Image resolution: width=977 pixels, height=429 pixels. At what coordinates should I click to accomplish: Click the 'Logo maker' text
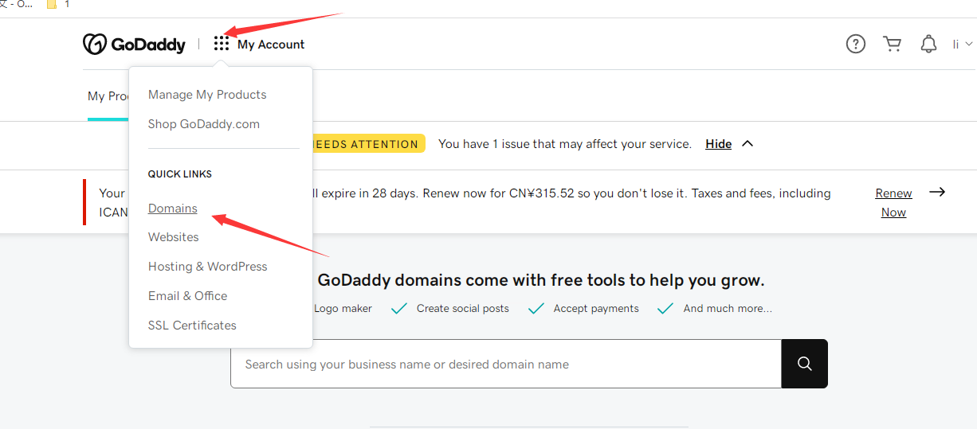pos(343,309)
